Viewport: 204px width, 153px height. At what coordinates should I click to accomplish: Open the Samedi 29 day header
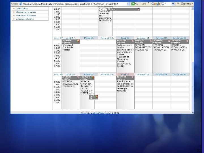click(x=161, y=75)
